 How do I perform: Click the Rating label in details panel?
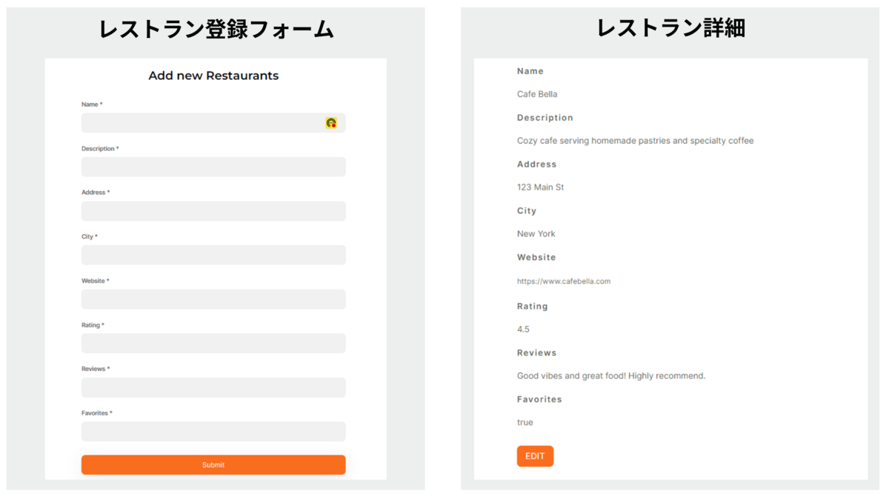pyautogui.click(x=533, y=307)
